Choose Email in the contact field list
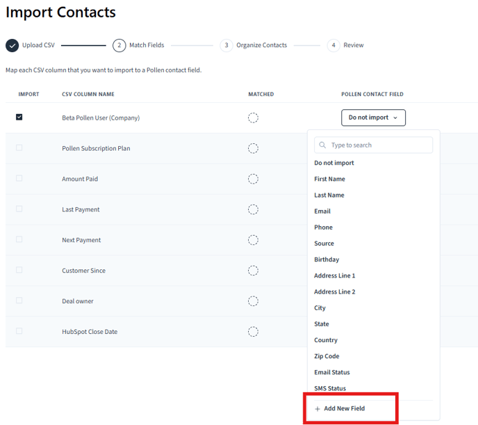This screenshot has height=425, width=478. (x=322, y=211)
